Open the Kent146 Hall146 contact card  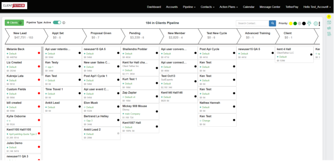(178, 96)
